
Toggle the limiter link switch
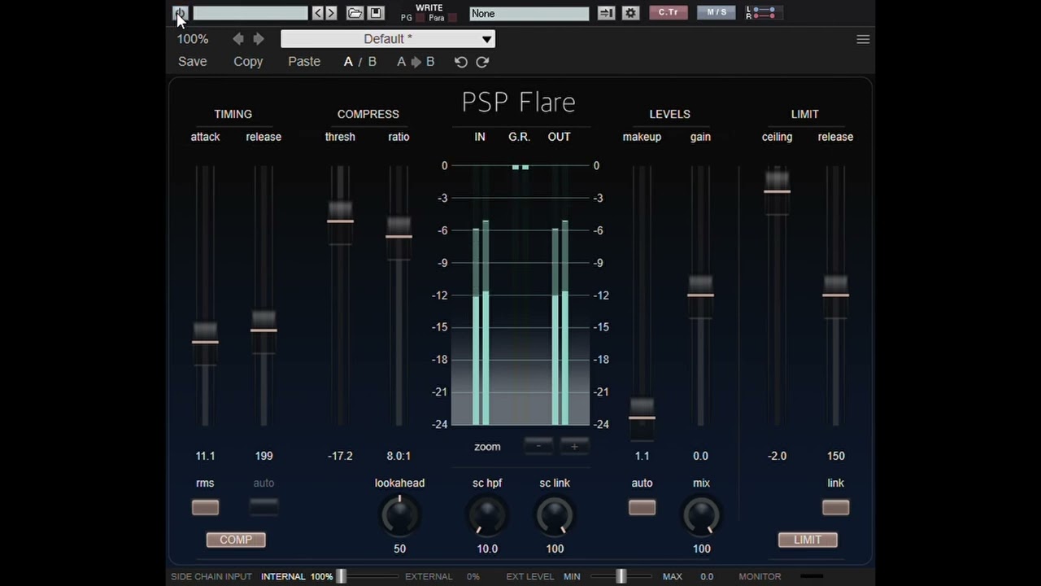835,507
